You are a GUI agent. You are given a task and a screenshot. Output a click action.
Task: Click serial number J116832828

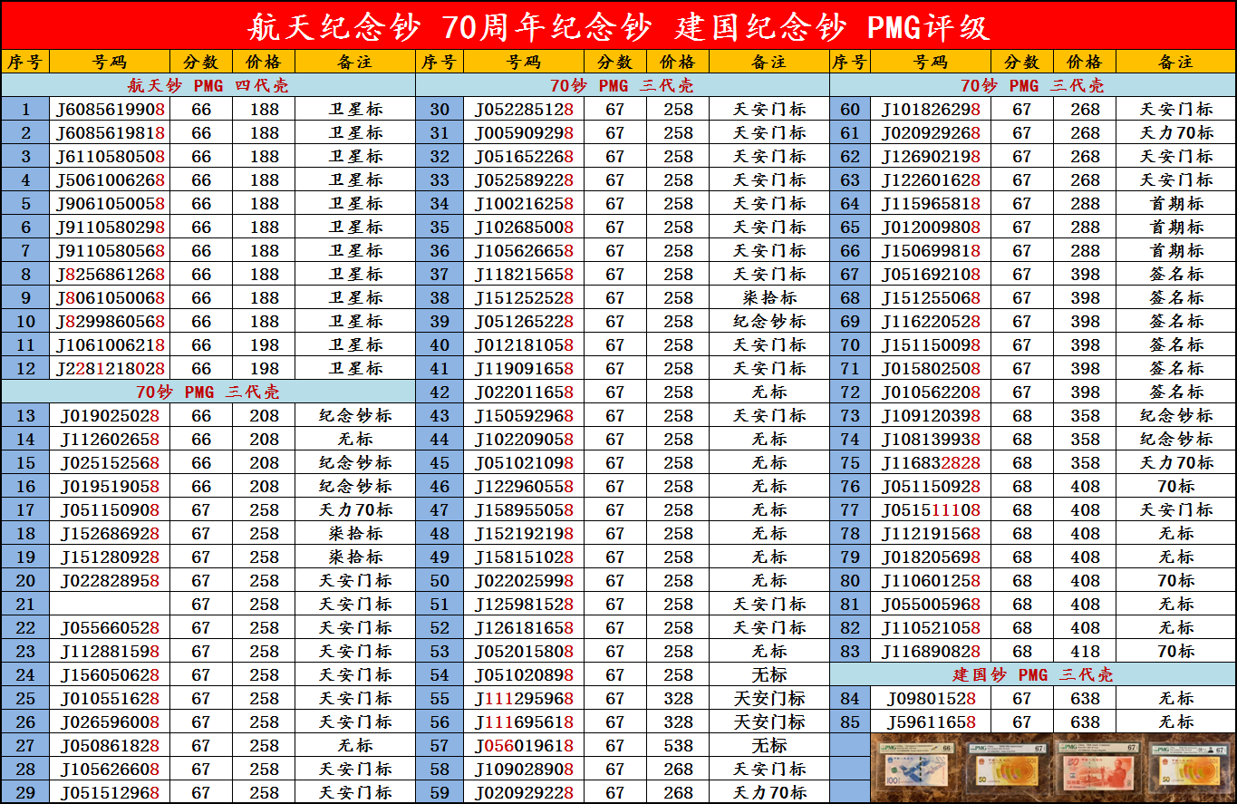(x=932, y=462)
